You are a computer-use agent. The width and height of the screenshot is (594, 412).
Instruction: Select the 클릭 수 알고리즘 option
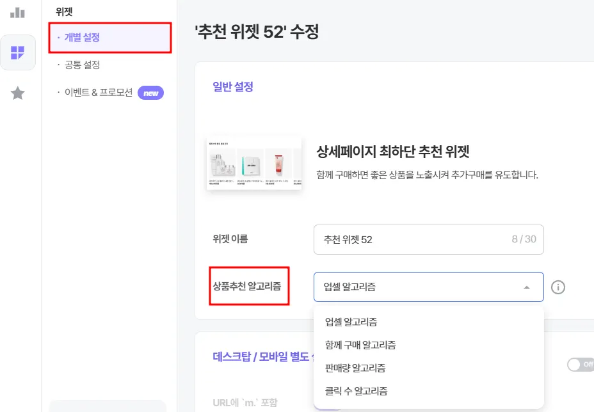[356, 391]
